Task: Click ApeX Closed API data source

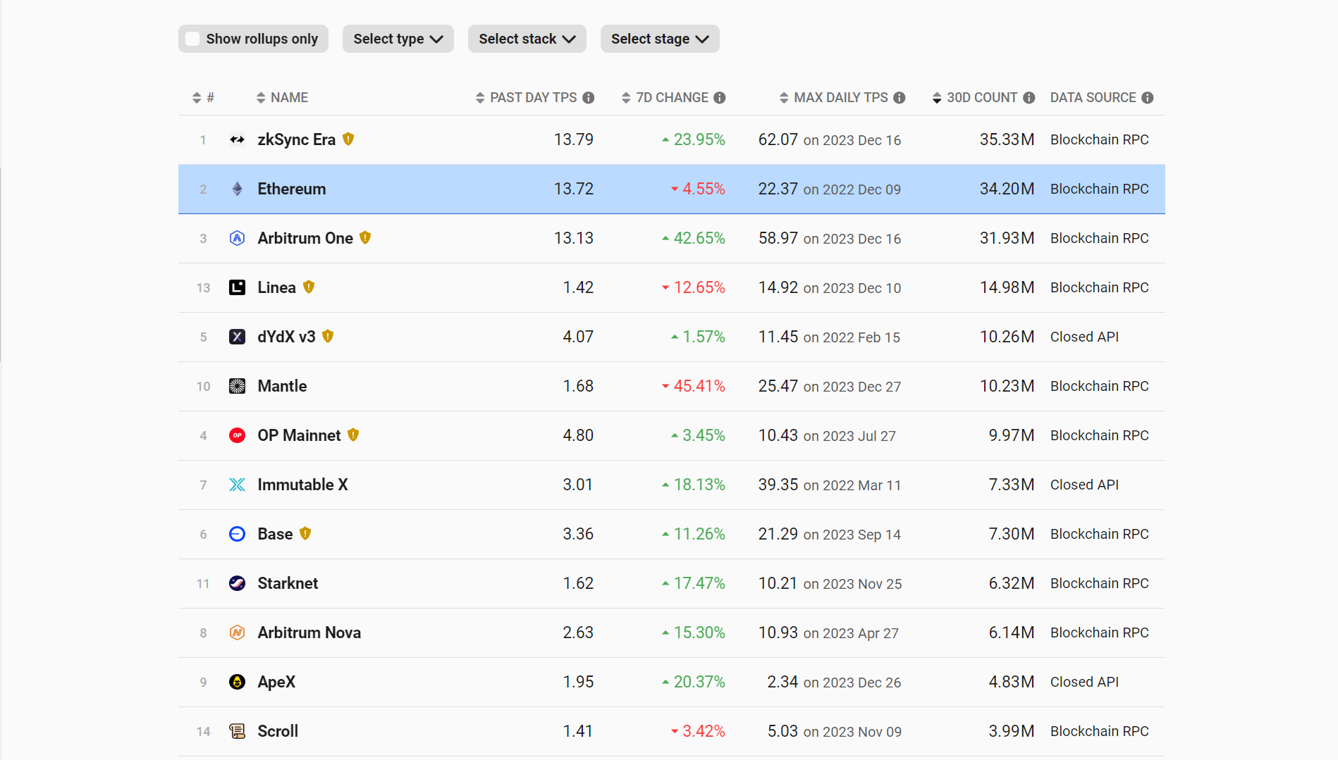Action: point(1084,682)
